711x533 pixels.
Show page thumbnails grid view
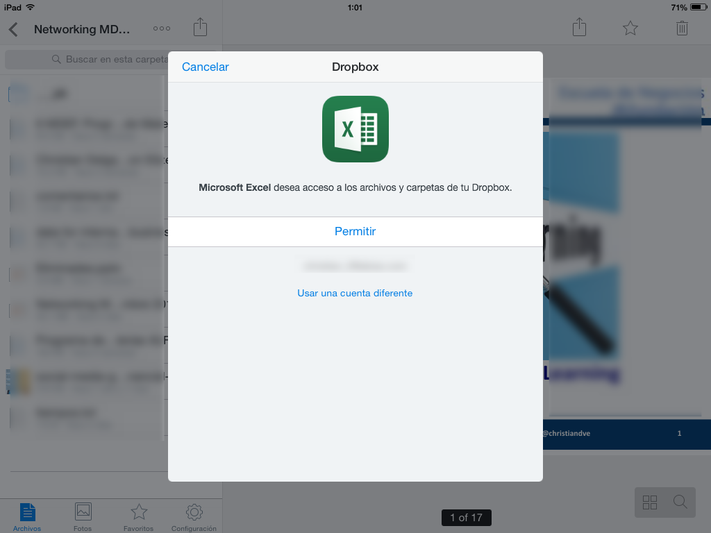649,502
